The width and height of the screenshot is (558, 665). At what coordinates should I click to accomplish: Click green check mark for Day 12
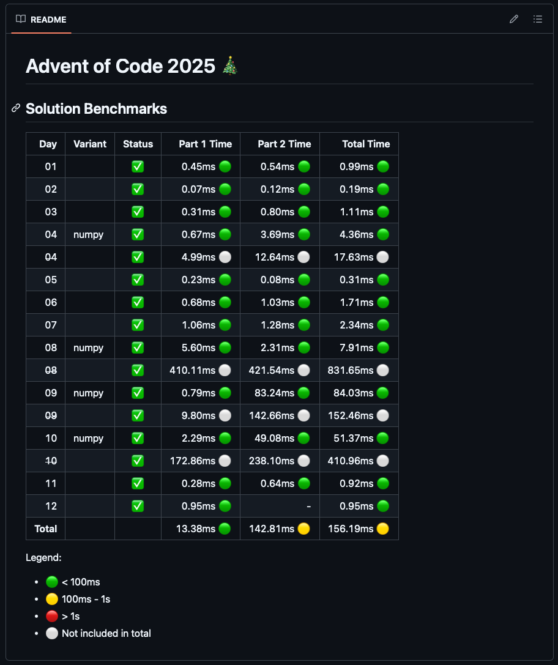pos(138,506)
